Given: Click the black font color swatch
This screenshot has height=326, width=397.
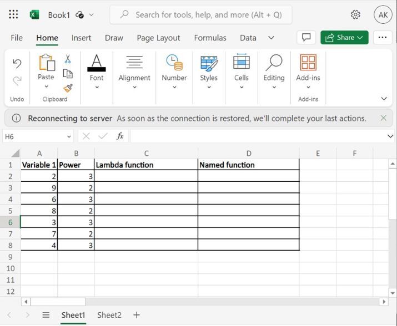Looking at the screenshot, I should (97, 69).
